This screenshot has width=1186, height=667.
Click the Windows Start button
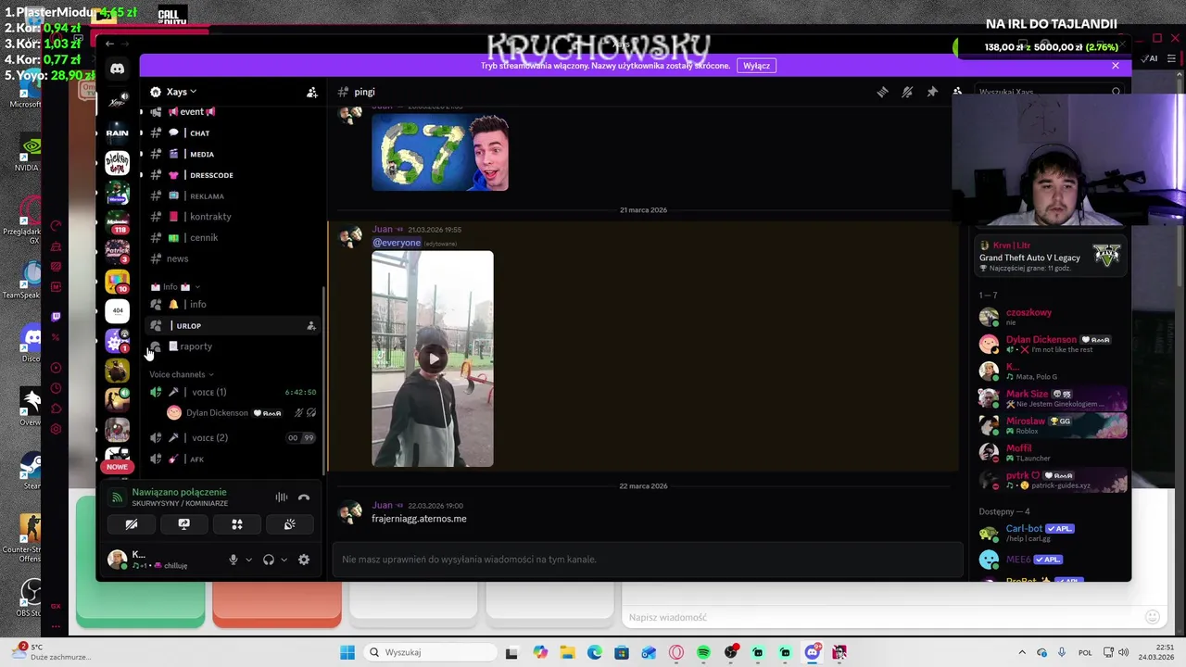[347, 652]
